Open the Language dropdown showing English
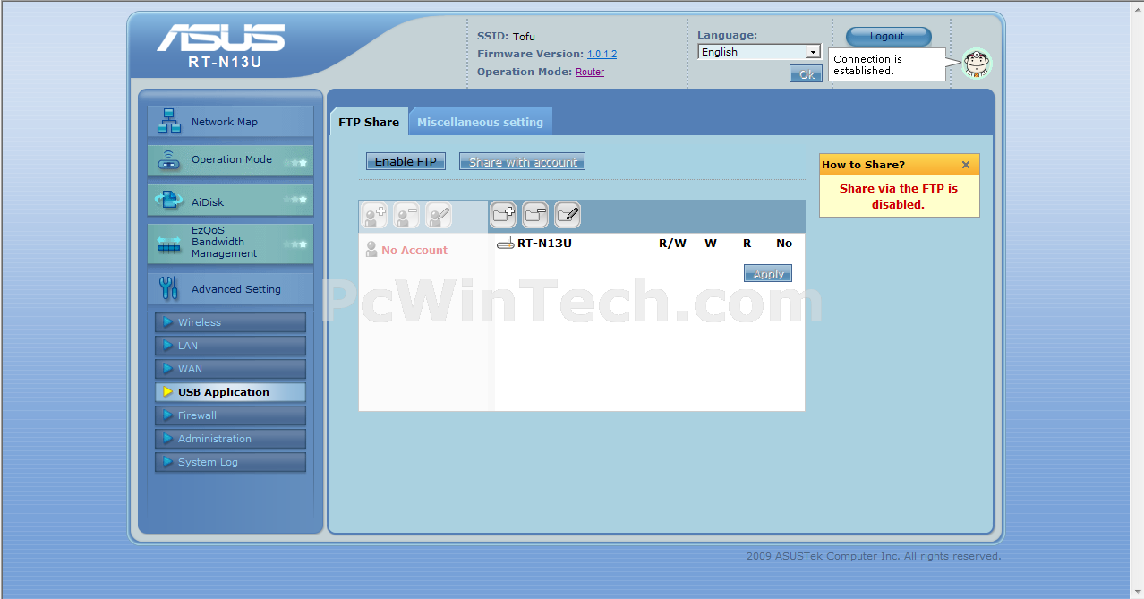This screenshot has height=599, width=1144. pyautogui.click(x=759, y=52)
